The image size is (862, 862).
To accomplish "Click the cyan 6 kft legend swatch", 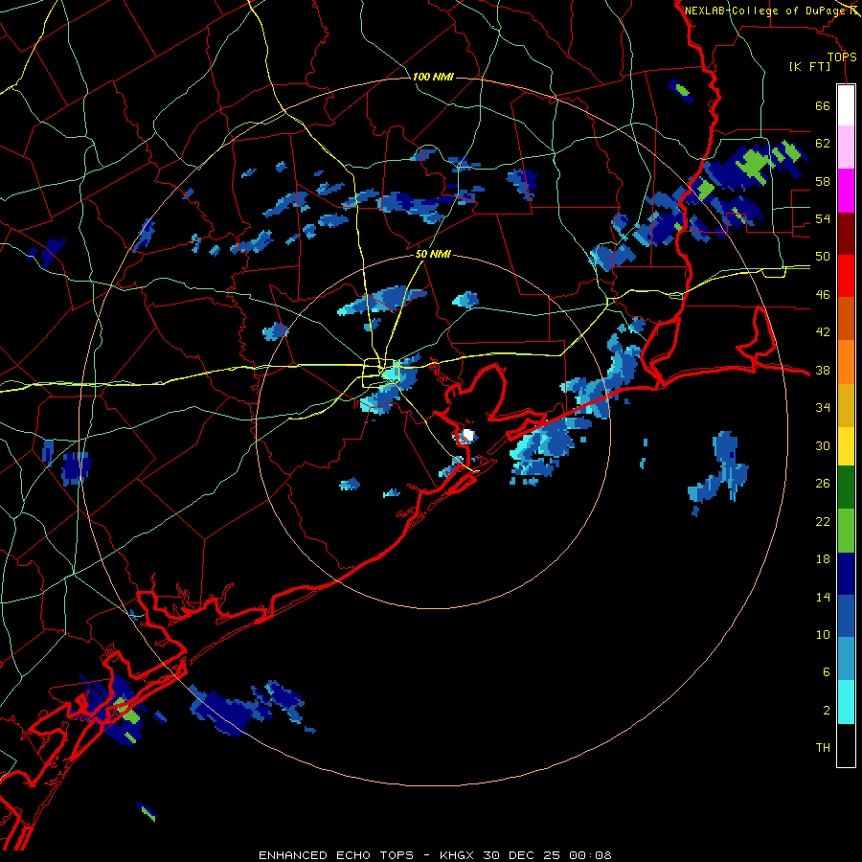I will point(846,702).
